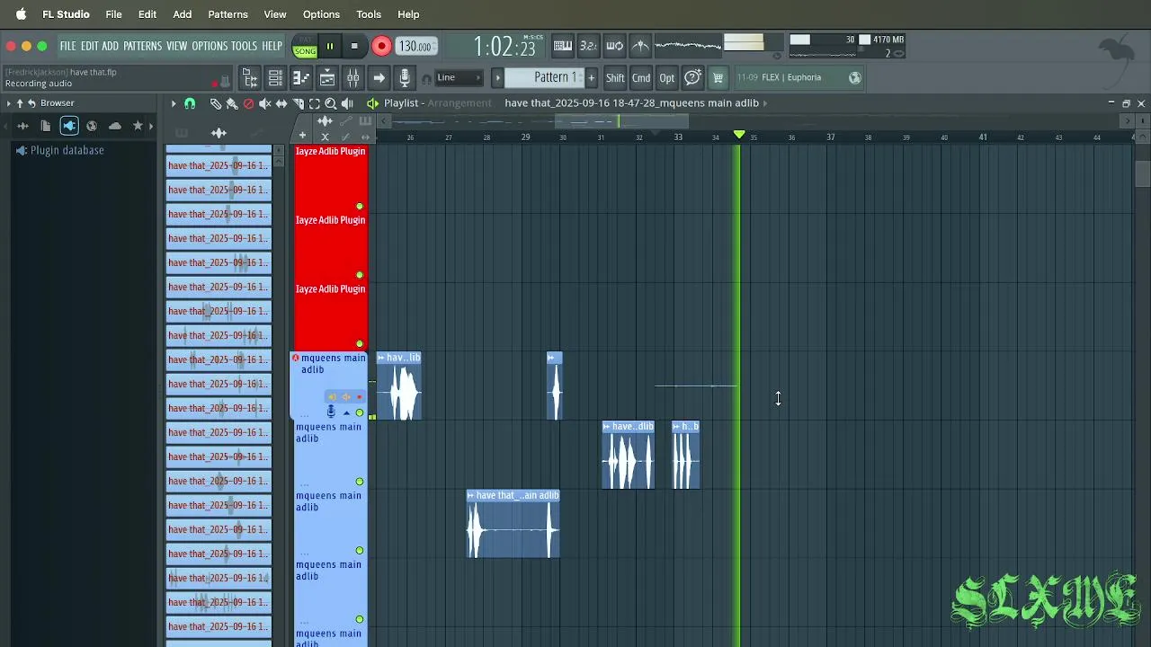Screen dimensions: 1151x647
Task: Toggle PAT/SONG mode switch
Action: pos(305,48)
